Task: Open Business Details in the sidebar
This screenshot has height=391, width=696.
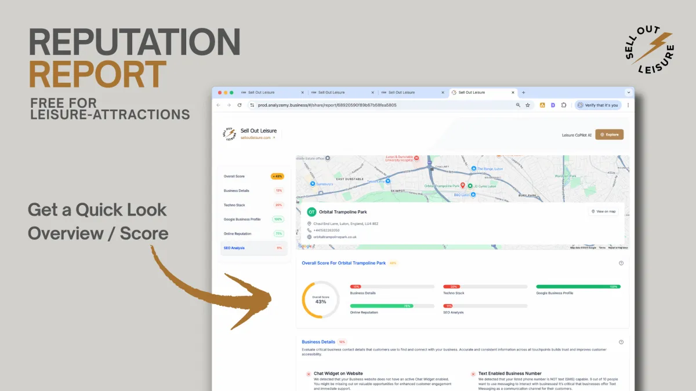Action: (254, 191)
